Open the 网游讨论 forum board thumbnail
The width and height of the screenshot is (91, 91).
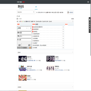[51, 68]
